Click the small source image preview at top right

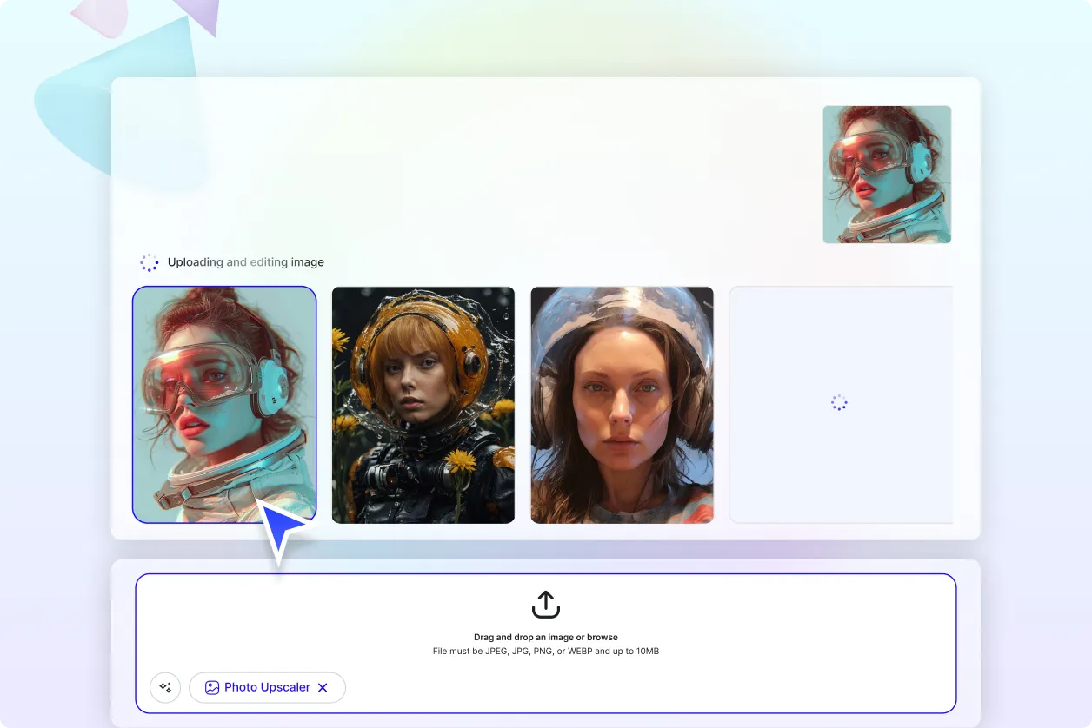[886, 174]
